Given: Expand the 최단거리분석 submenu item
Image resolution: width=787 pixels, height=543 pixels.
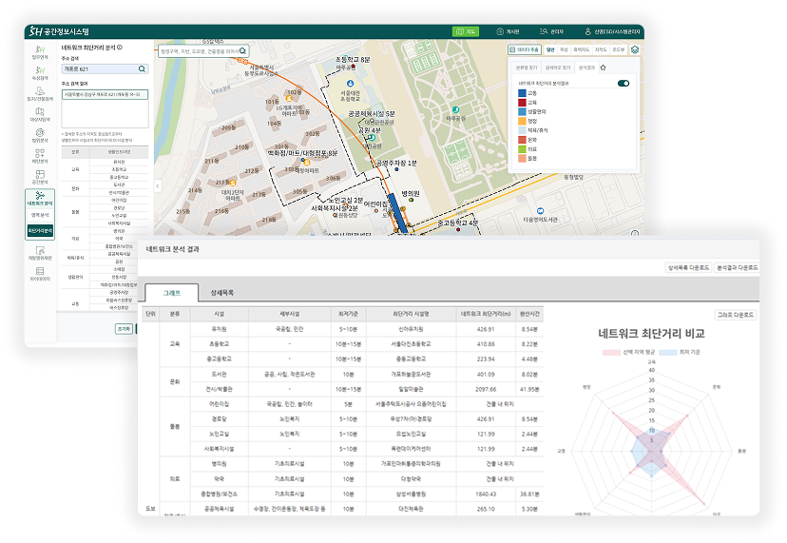Looking at the screenshot, I should pos(40,231).
